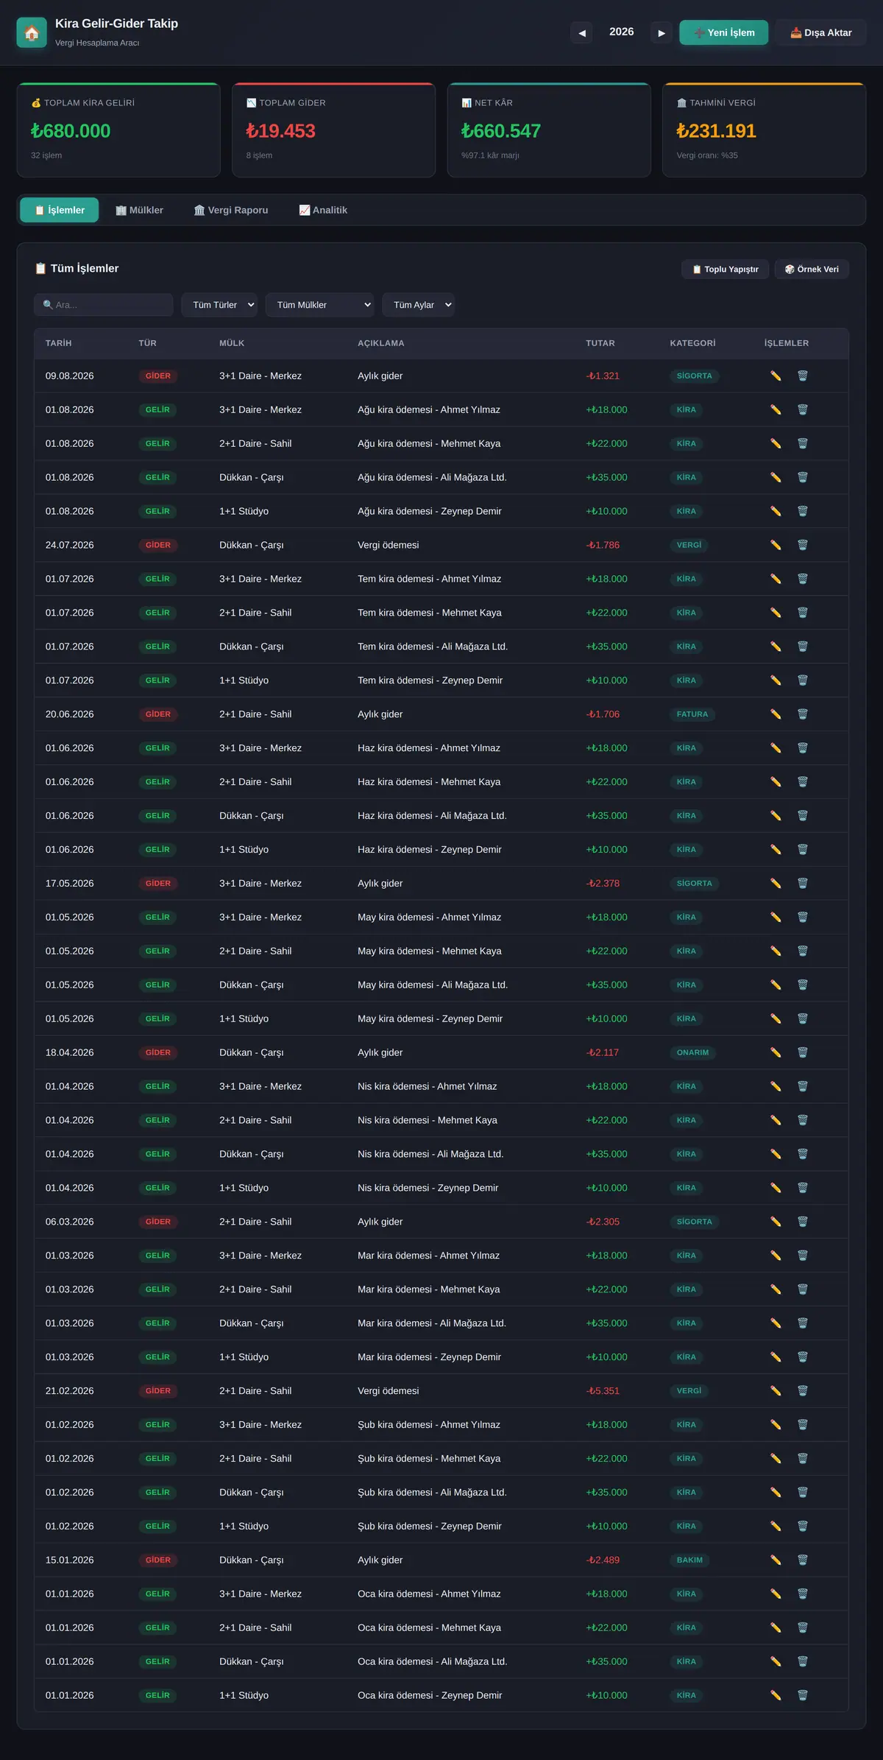Open the Analitik tab
This screenshot has width=883, height=1760.
(x=323, y=211)
